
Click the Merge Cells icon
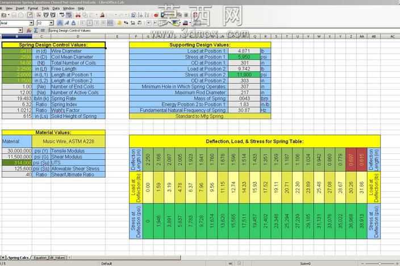110,23
